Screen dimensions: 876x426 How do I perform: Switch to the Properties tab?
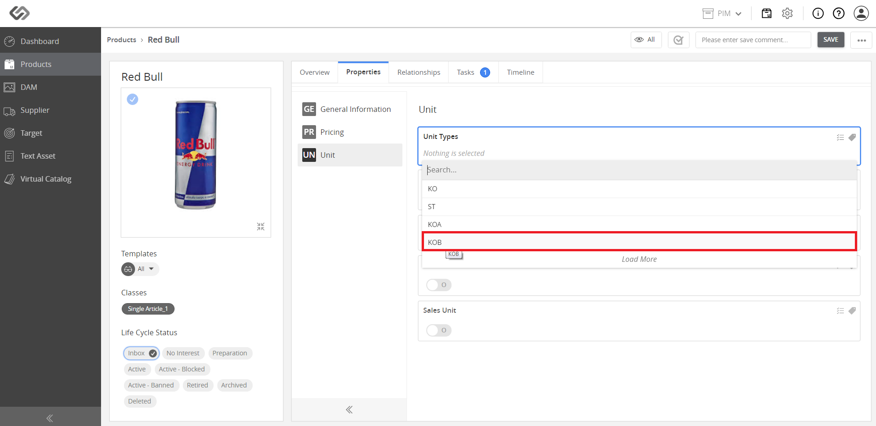pos(363,72)
